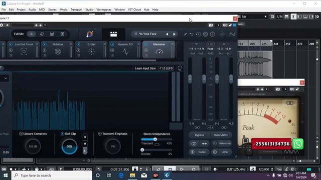Open the preset list icon beside In Your Face
This screenshot has height=180, width=321.
135,34
